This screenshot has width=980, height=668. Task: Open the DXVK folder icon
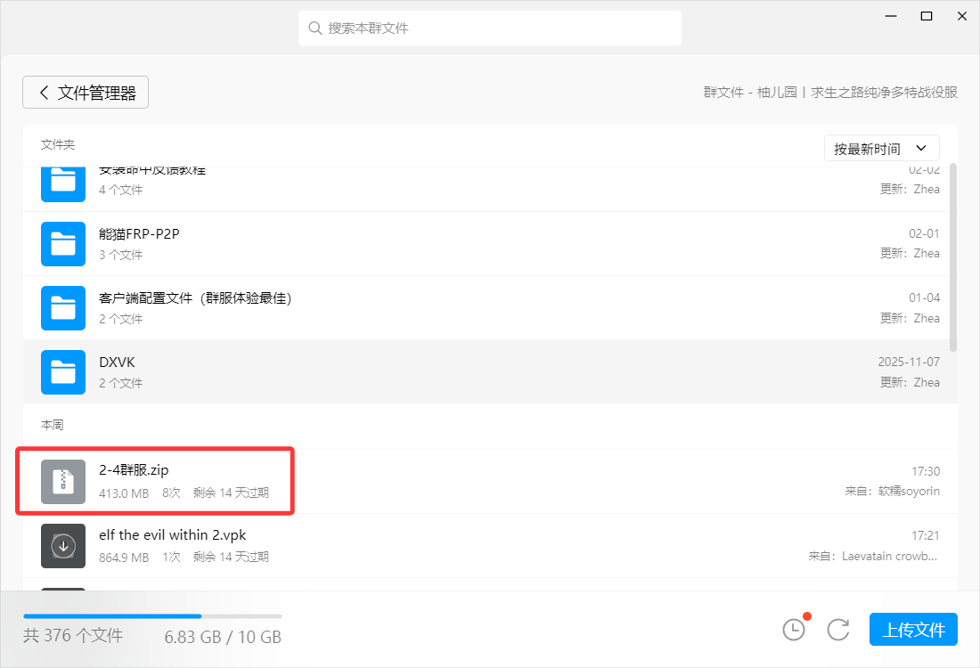coord(63,372)
